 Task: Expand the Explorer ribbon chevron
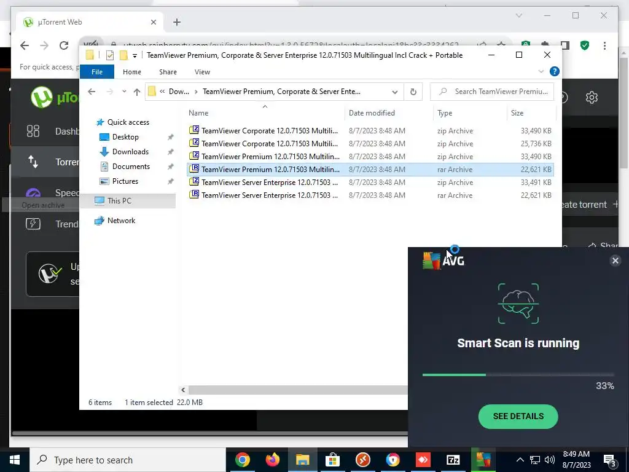(x=541, y=71)
